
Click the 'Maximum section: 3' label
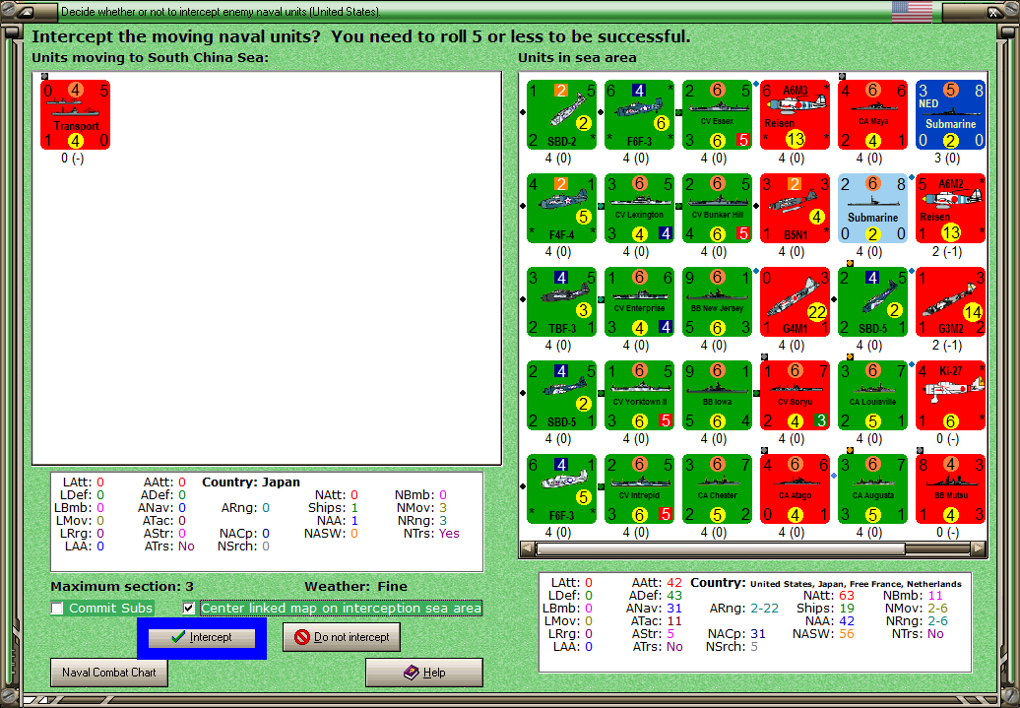coord(122,586)
